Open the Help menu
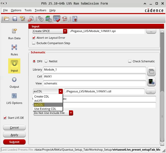Screen dimensions: 166x153 [x=52, y=10]
